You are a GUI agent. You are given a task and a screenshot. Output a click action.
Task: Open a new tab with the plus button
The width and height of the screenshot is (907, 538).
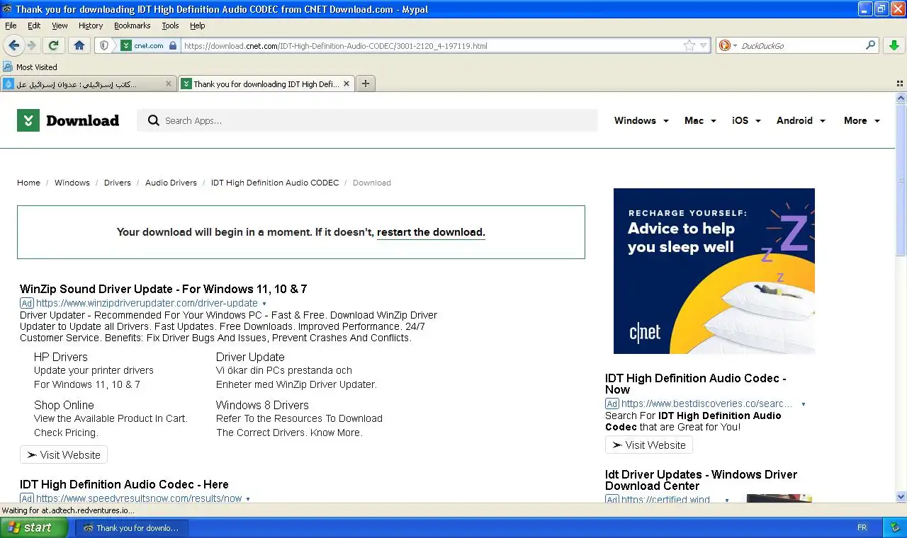[x=366, y=84]
